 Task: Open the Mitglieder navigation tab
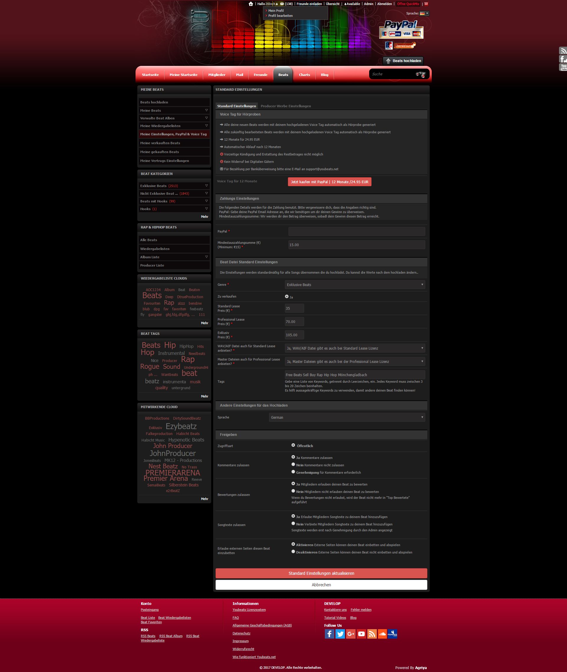(217, 75)
